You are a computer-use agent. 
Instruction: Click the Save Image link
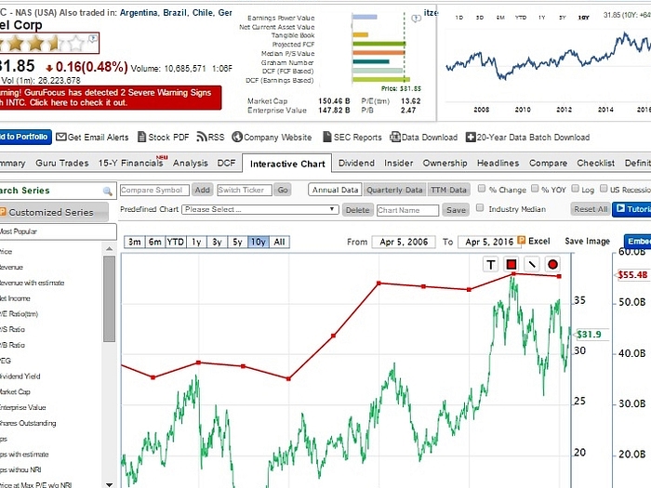(587, 242)
